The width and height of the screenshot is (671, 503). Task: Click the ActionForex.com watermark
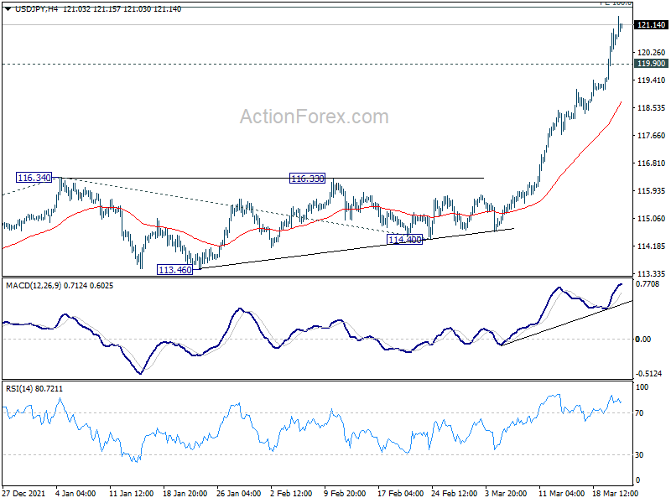(314, 117)
